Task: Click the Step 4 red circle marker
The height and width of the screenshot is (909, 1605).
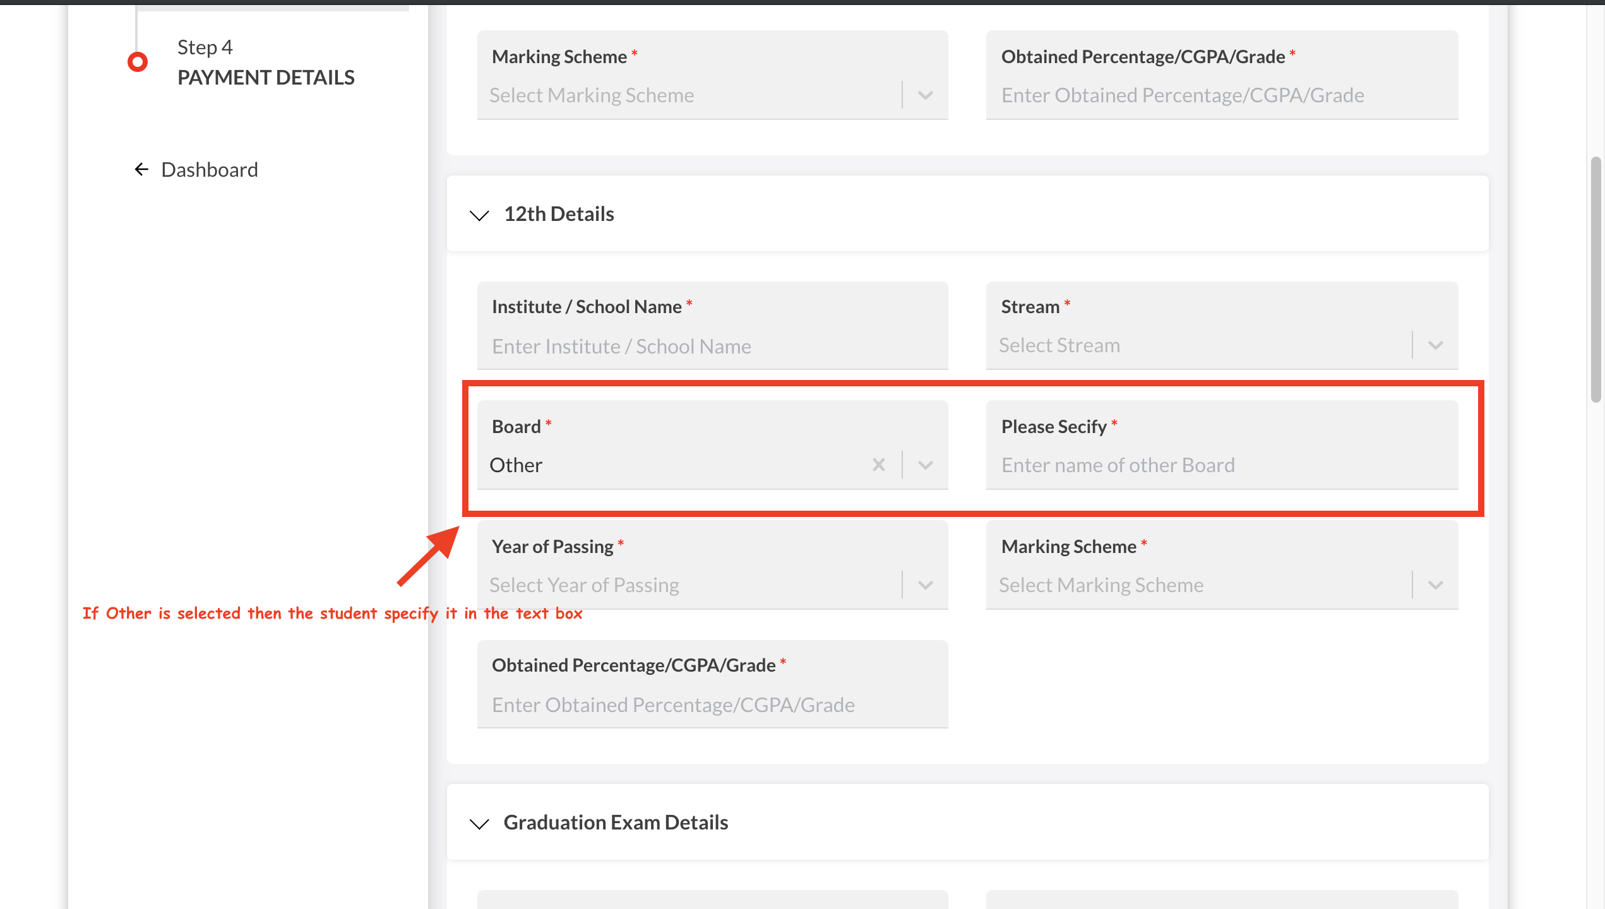Action: [x=138, y=62]
